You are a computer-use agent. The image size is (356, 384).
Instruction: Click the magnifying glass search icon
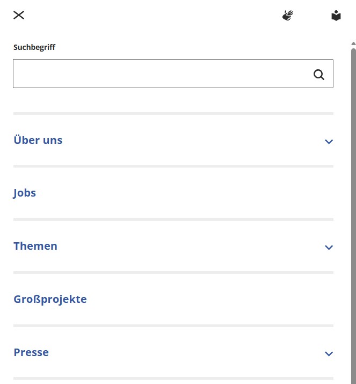tap(319, 75)
